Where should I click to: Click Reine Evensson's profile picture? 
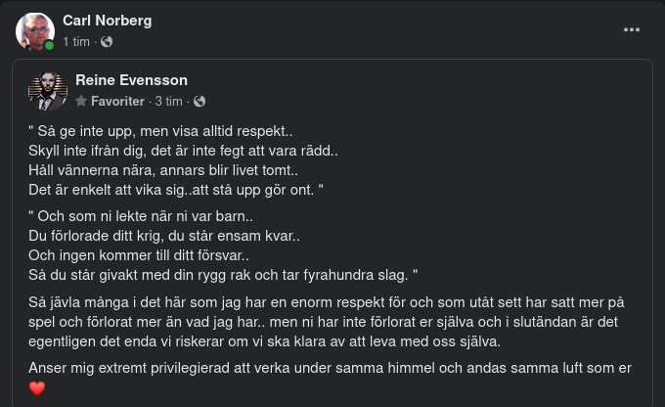[48, 90]
